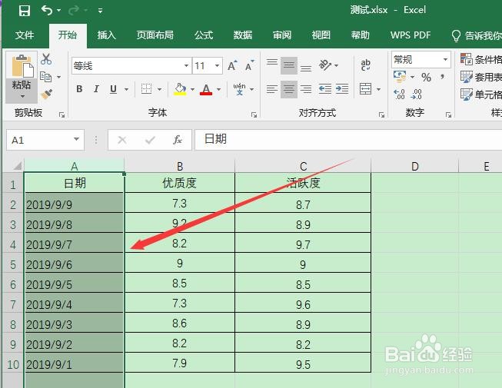This screenshot has width=502, height=388.
Task: Open the fill color dropdown arrow
Action: [192, 89]
